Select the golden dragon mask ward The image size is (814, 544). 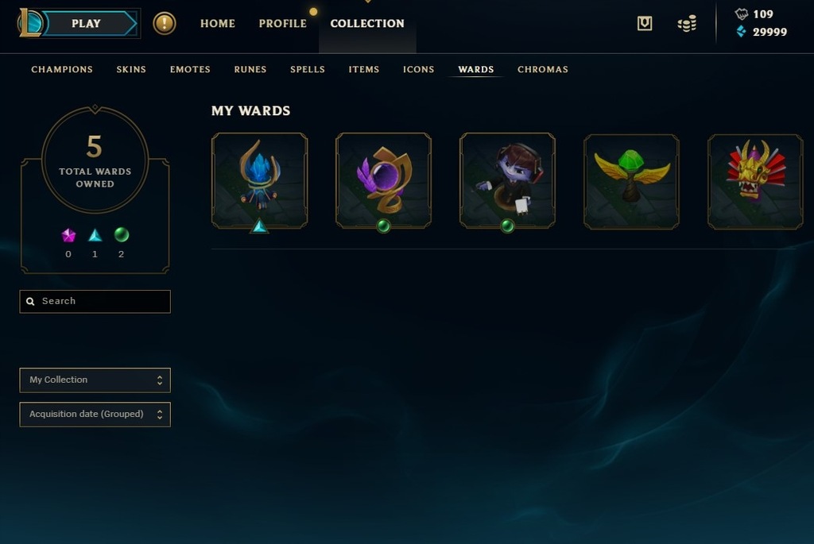click(x=755, y=182)
